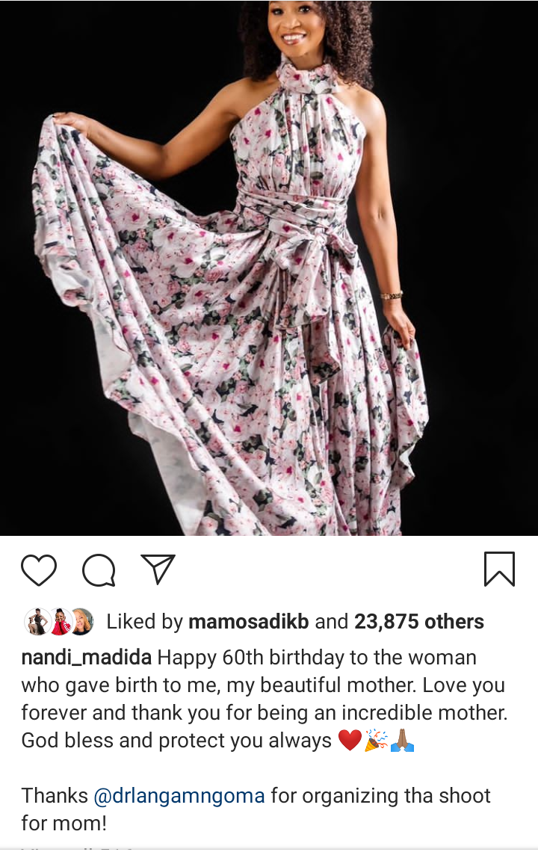
Task: Click the gold bracelet in the photo
Action: [x=392, y=296]
